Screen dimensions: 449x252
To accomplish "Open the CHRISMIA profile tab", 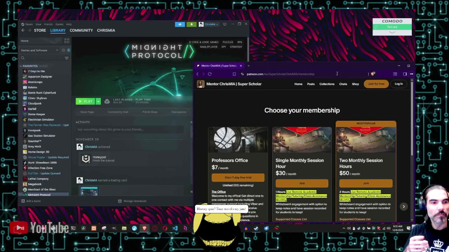I will 106,30.
